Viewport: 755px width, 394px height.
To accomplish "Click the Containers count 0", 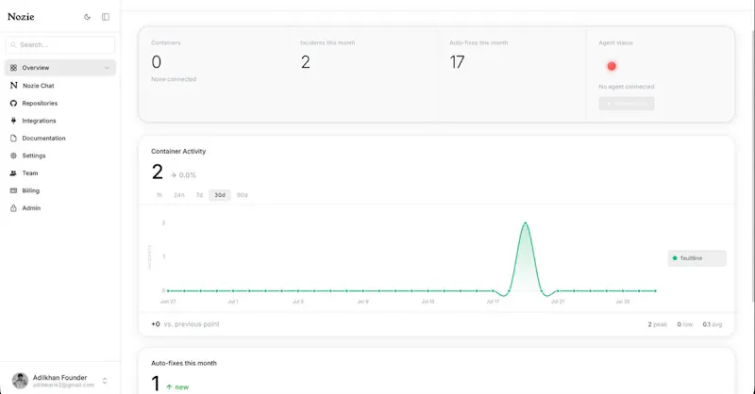I will 157,62.
